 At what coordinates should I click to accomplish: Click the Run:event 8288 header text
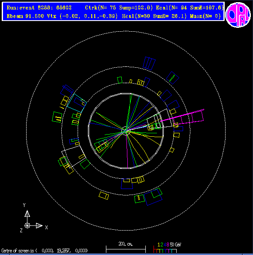coord(39,8)
